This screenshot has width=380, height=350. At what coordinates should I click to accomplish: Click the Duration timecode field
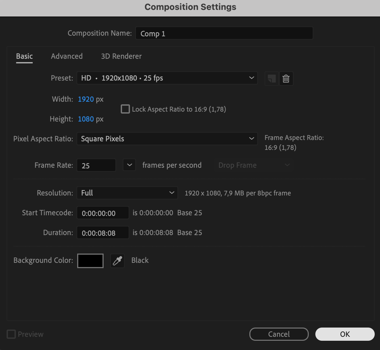[103, 233]
